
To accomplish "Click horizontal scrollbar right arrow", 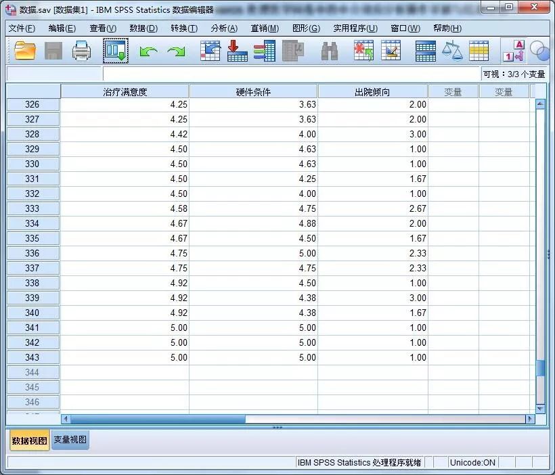I will (x=530, y=419).
